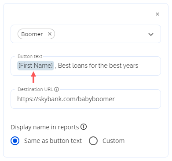Show info for Display name in reports
This screenshot has width=172, height=161.
[x=84, y=127]
